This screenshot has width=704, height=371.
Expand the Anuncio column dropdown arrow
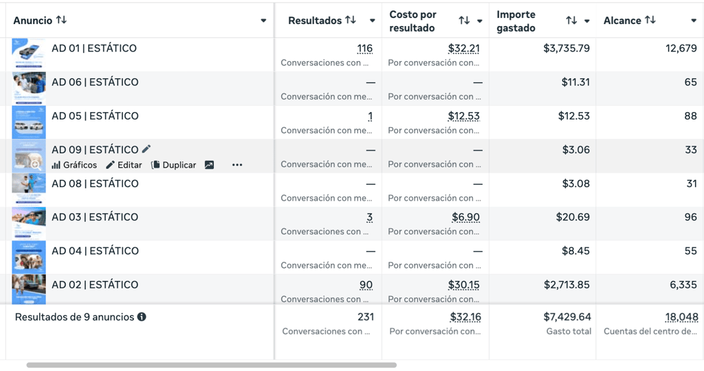263,21
